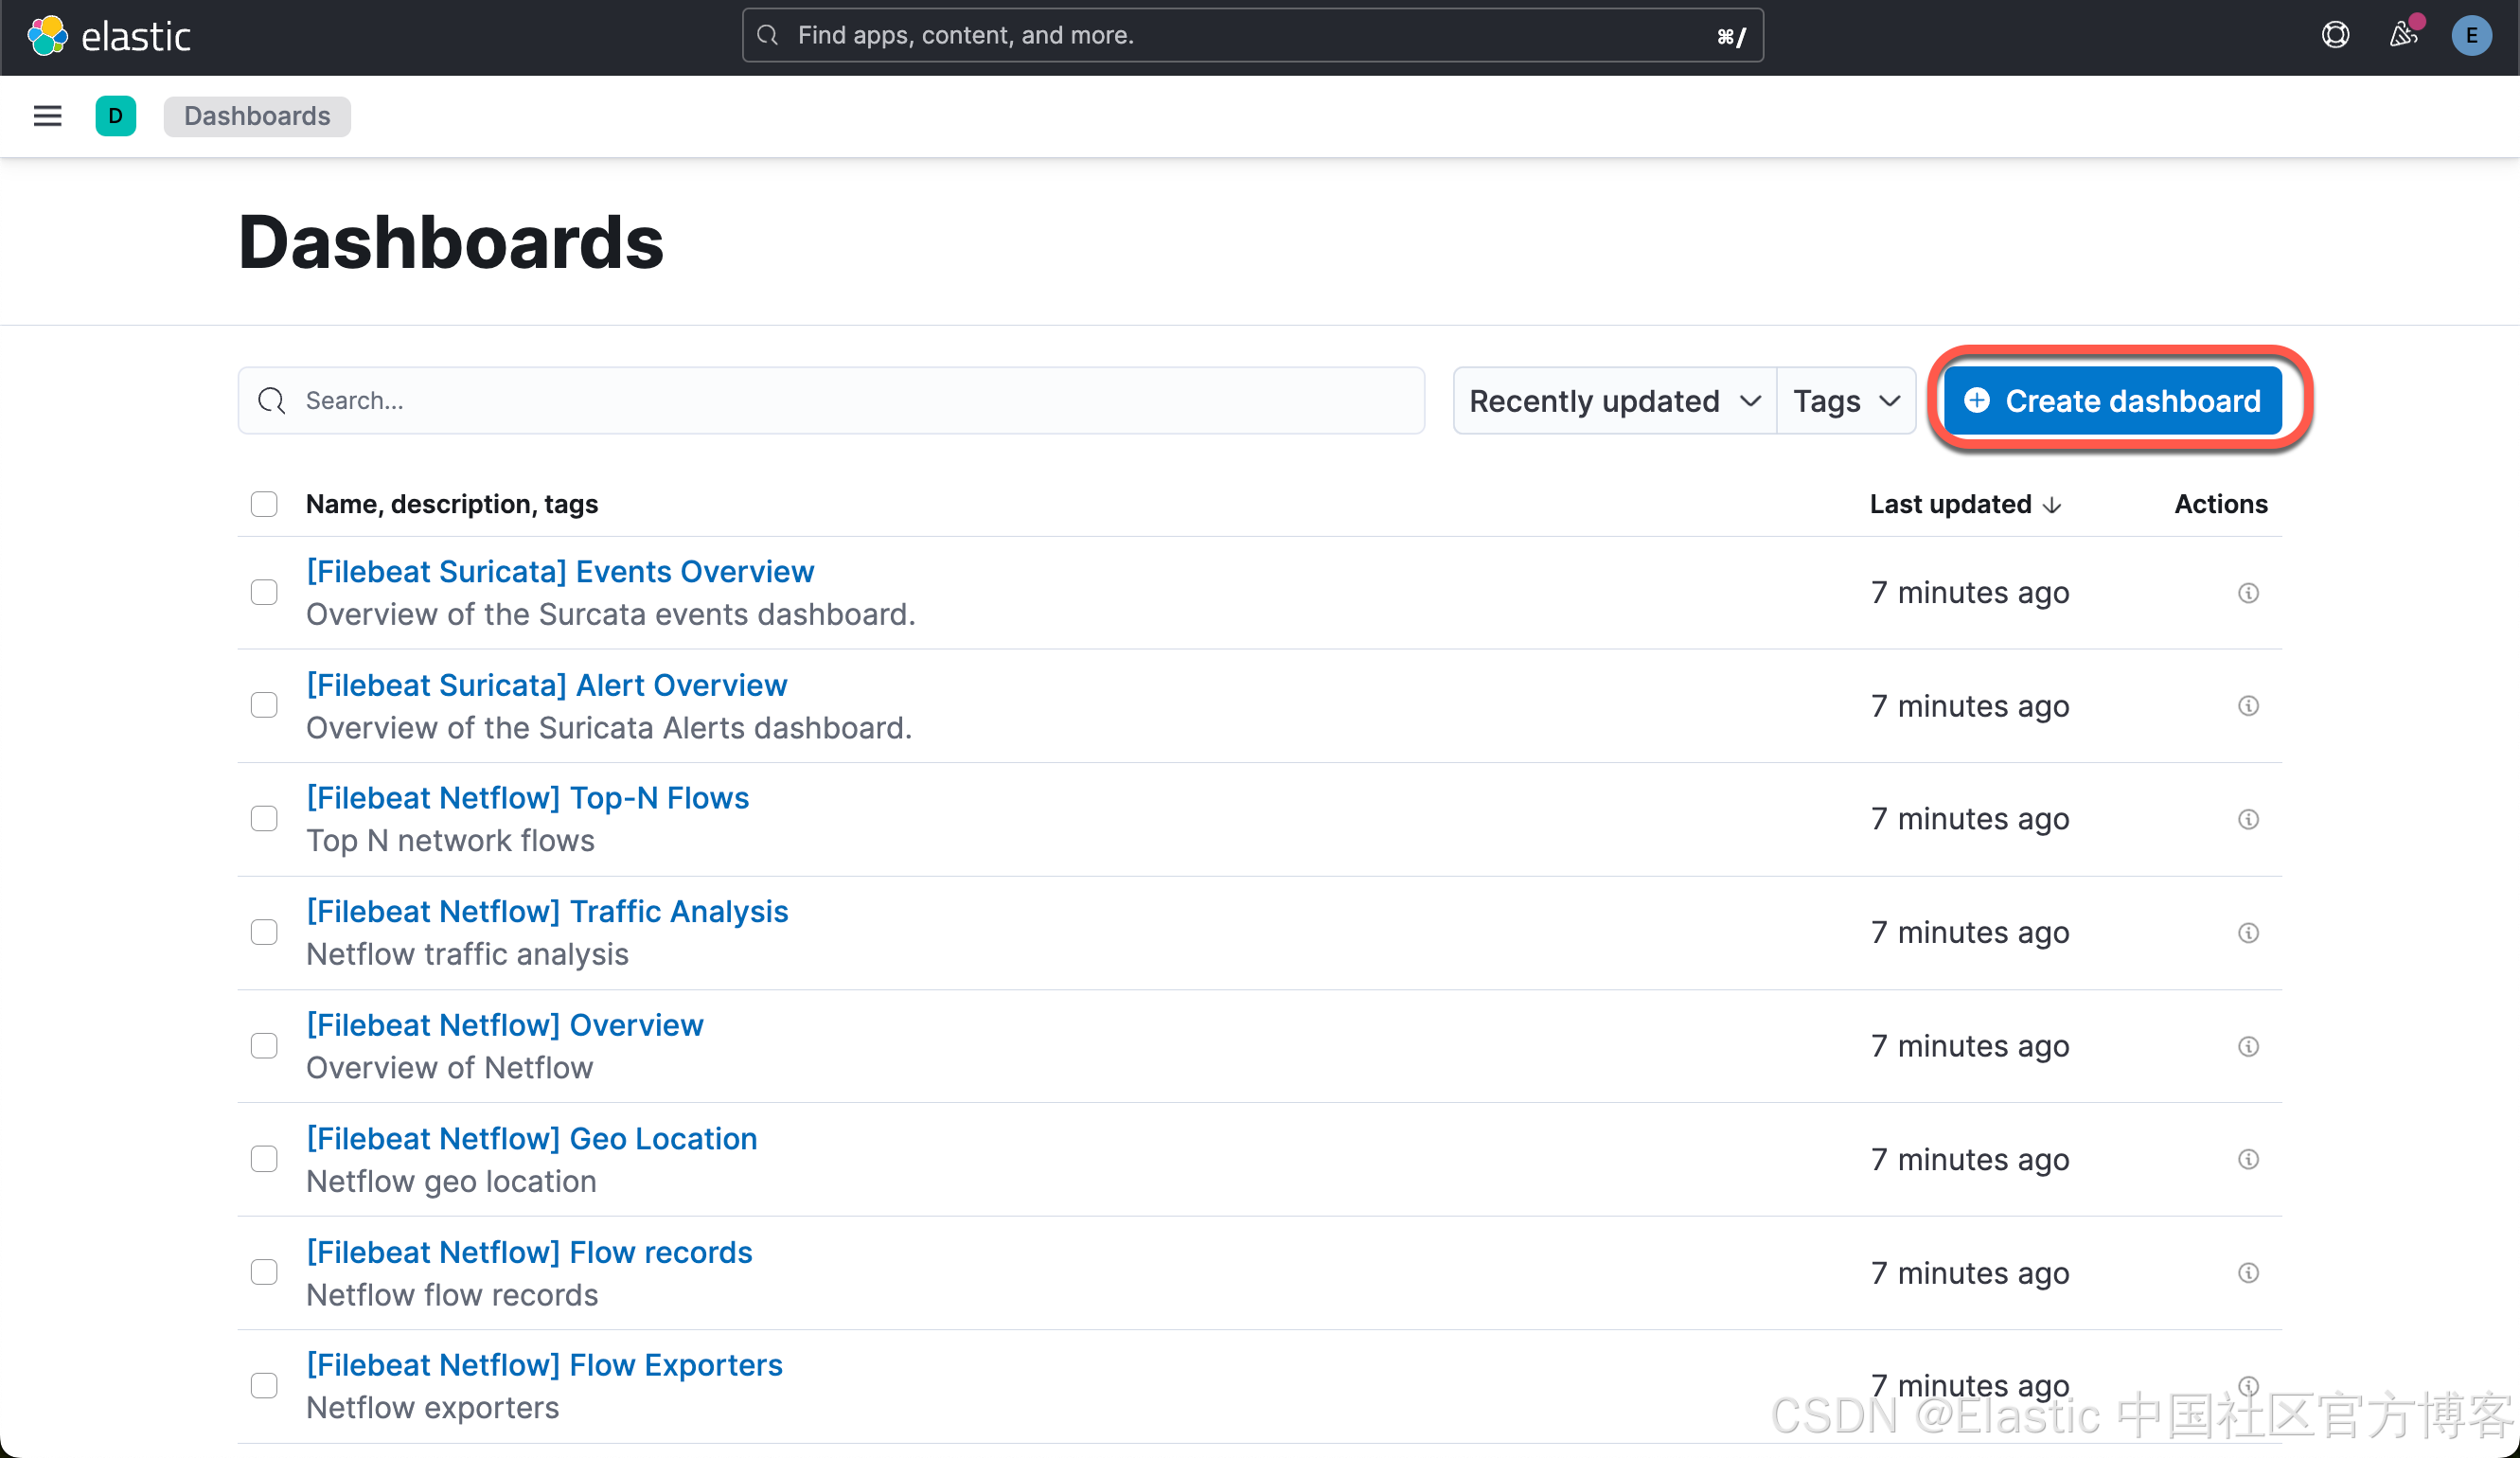
Task: Open [Filebeat Suricata] Alert Overview dashboard
Action: [x=547, y=685]
